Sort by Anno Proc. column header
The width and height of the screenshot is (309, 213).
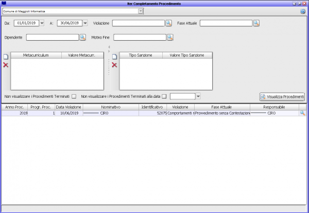[x=14, y=108]
